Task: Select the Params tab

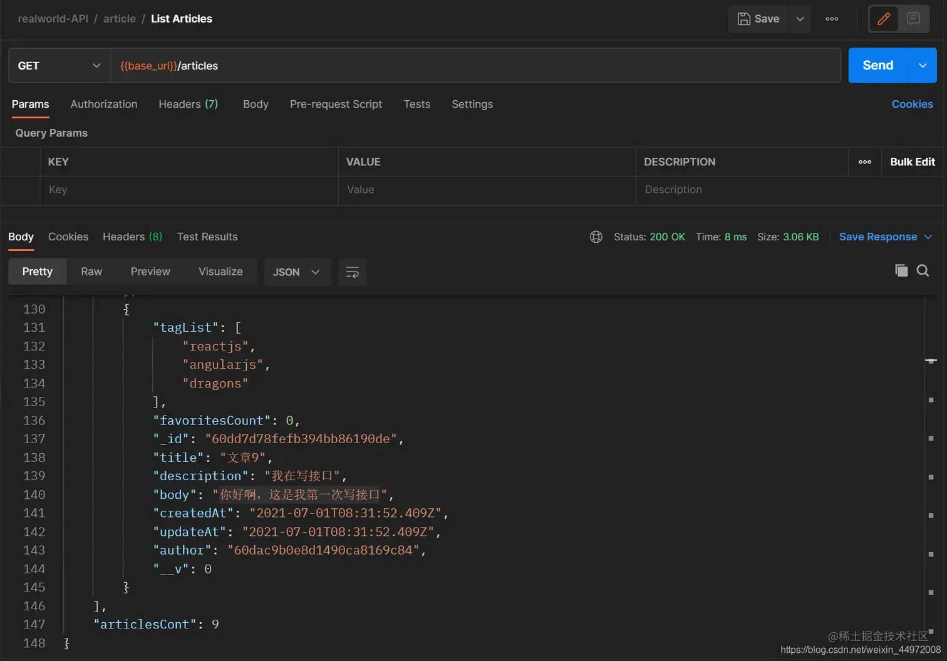Action: pyautogui.click(x=30, y=104)
